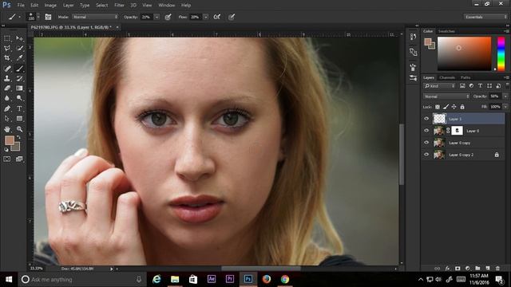Select the Path Selection tool
The width and height of the screenshot is (511, 287).
pos(7,119)
